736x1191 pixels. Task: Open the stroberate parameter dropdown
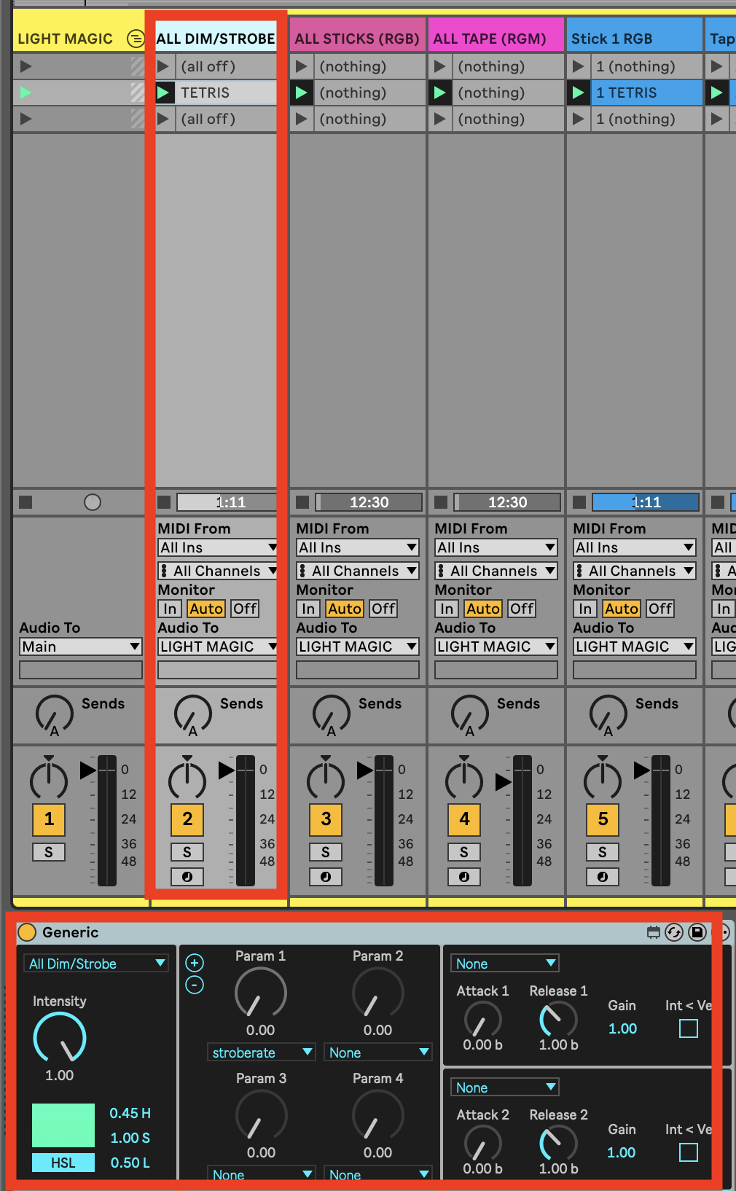261,1053
